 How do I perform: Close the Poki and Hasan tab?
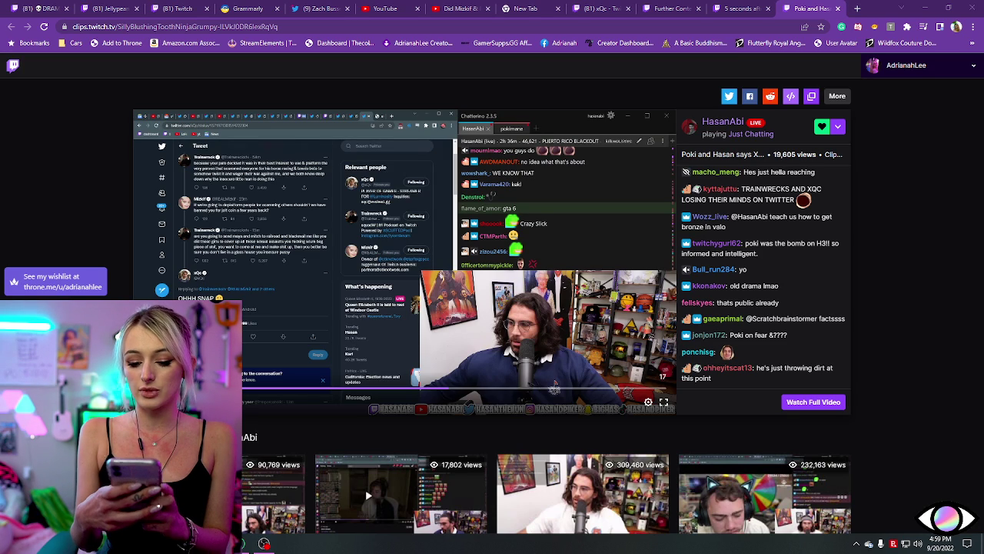(837, 8)
